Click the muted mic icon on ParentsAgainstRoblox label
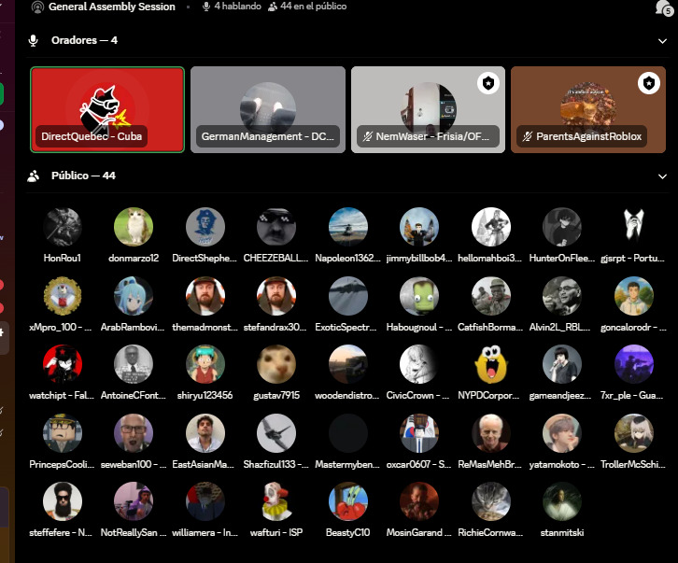678x563 pixels. pos(527,136)
